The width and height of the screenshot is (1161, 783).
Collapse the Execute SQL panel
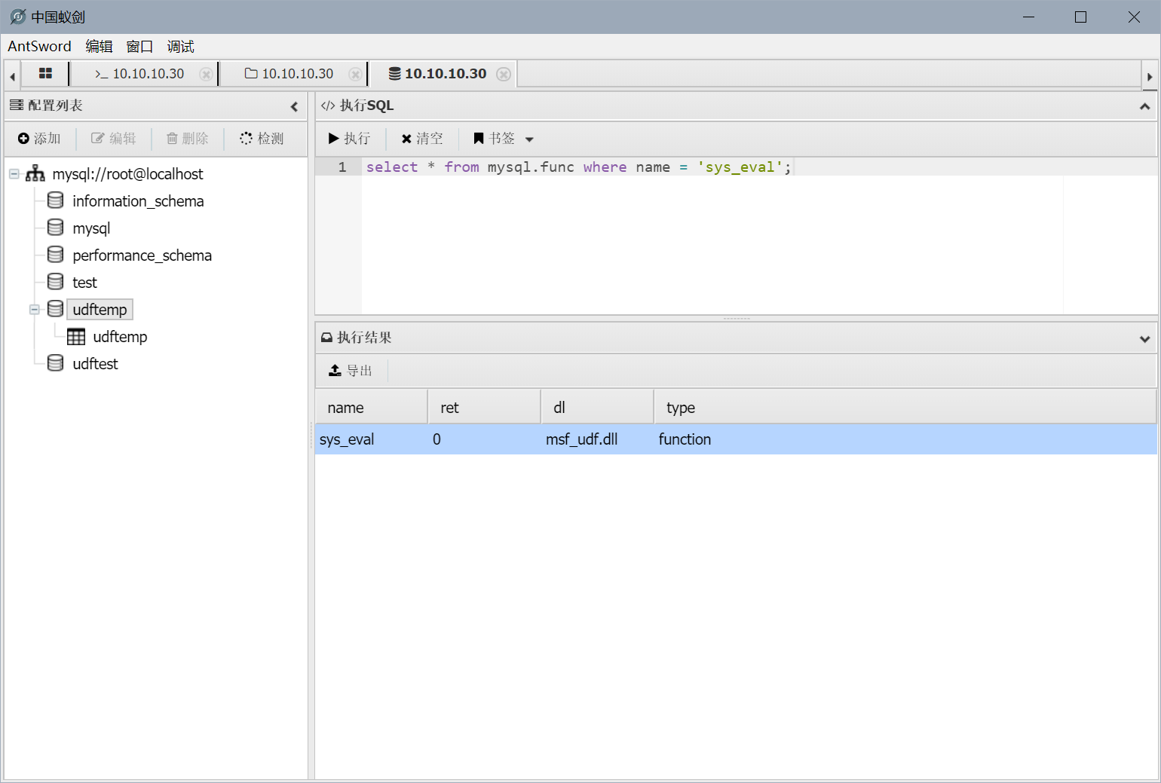(x=1144, y=106)
